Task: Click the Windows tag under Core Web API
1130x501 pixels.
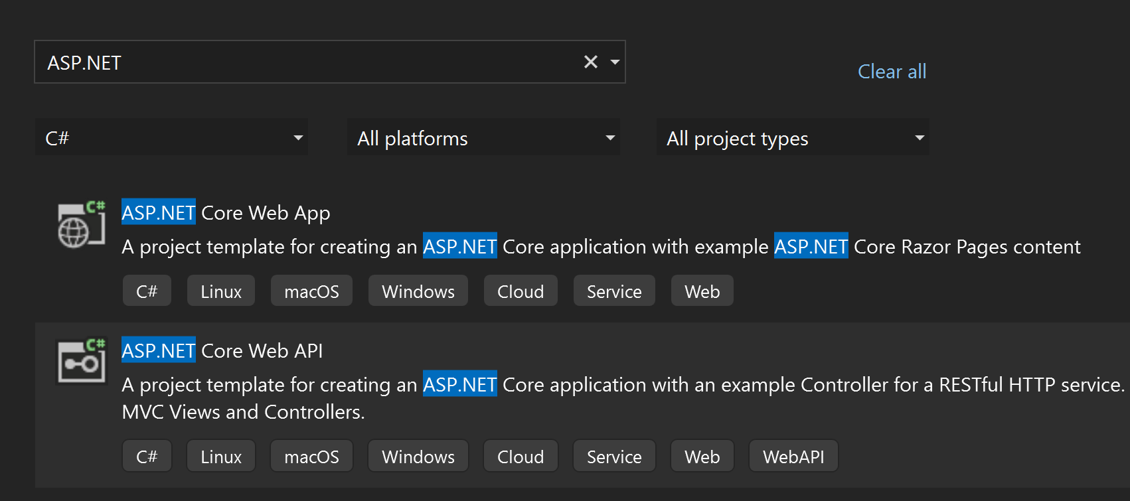Action: tap(418, 457)
